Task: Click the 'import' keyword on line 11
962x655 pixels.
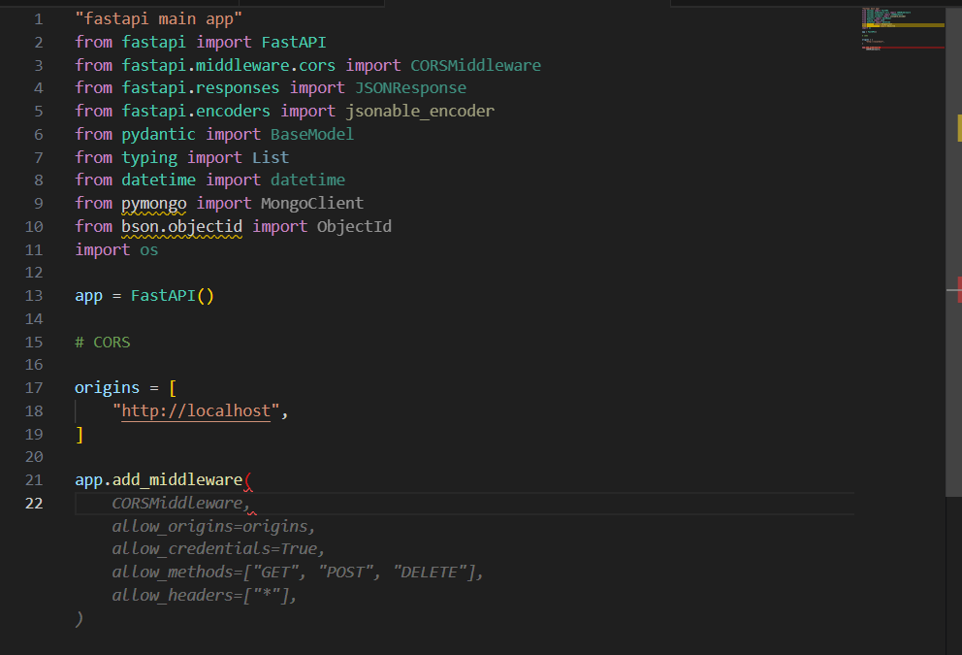Action: (103, 249)
